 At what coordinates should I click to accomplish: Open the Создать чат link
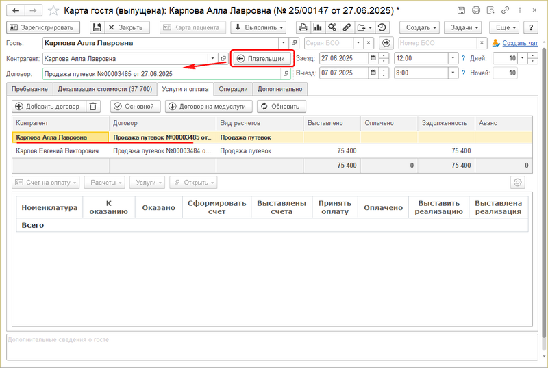521,43
